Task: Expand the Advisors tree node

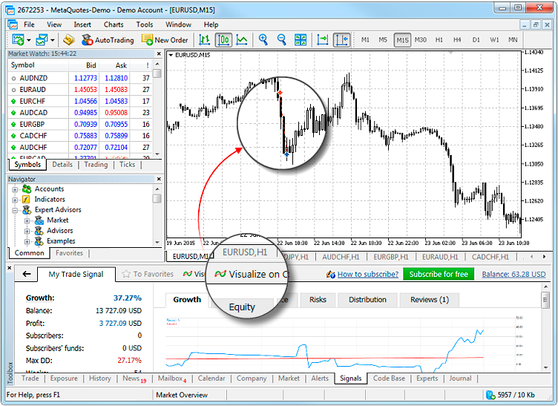Action: click(x=27, y=231)
